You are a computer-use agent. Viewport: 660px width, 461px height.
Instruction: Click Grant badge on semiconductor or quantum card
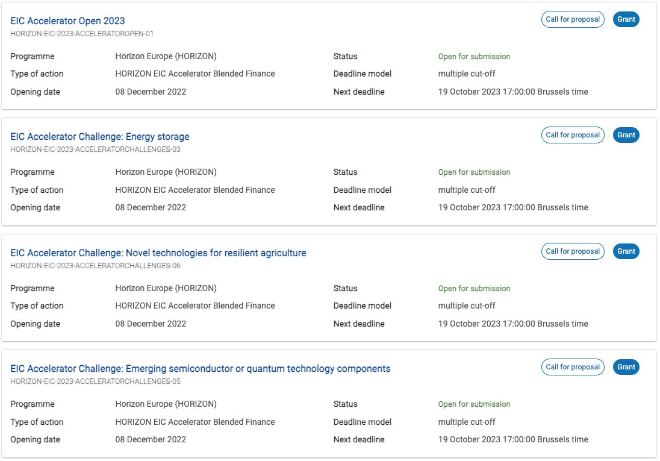pos(626,367)
